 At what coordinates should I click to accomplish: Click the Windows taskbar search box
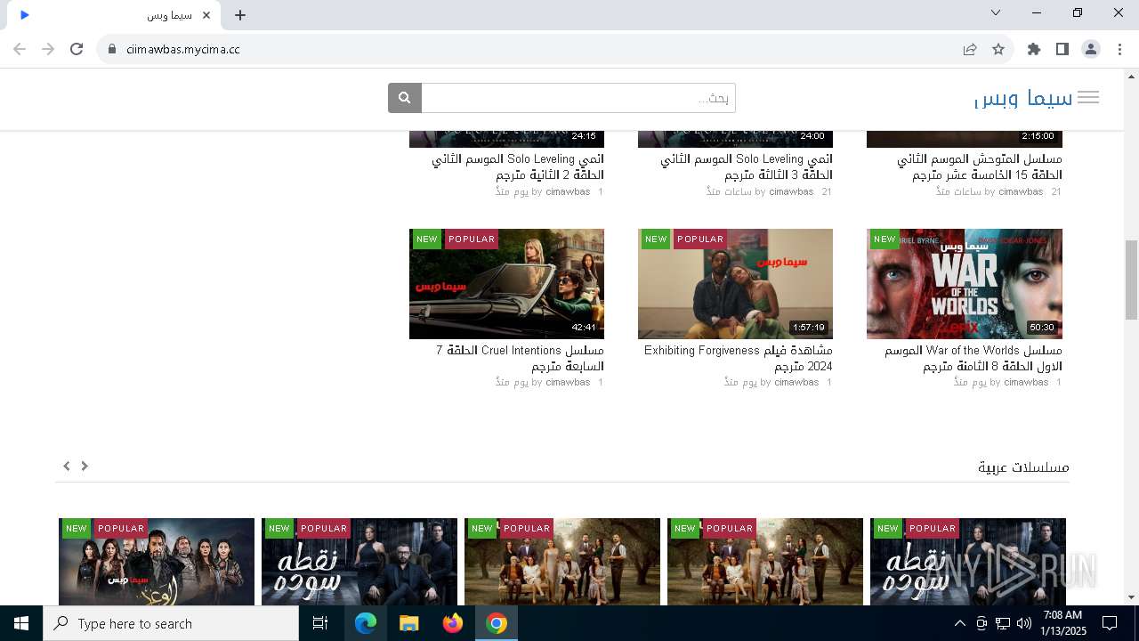click(x=171, y=623)
